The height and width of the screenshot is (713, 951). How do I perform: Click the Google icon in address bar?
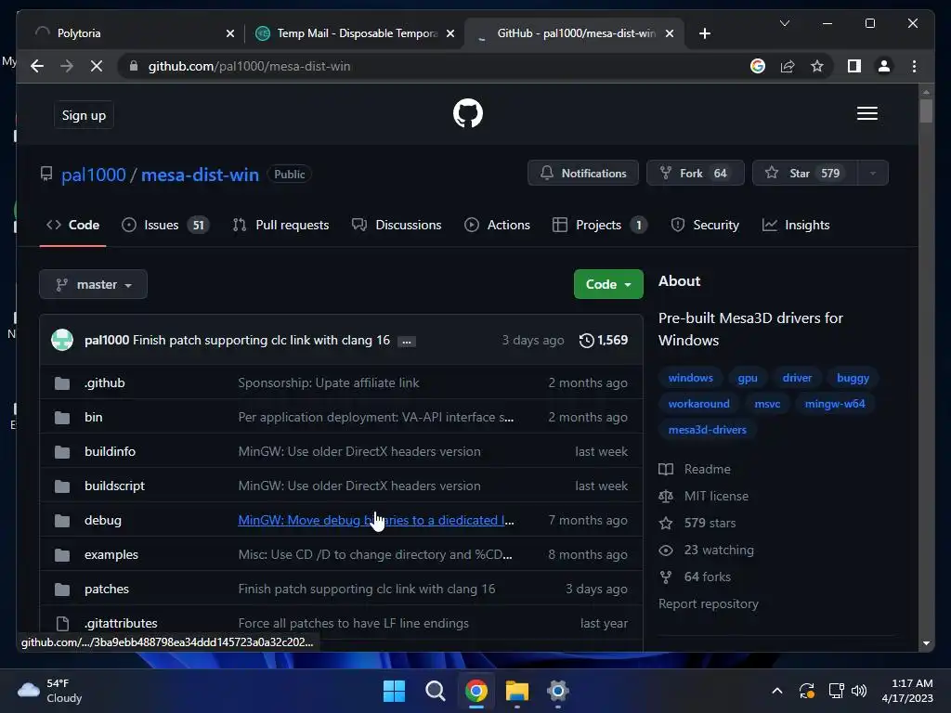point(758,66)
